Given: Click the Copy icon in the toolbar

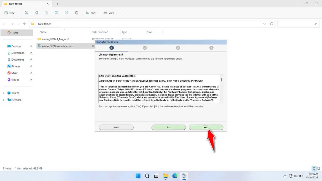Looking at the screenshot, I should pyautogui.click(x=36, y=13).
